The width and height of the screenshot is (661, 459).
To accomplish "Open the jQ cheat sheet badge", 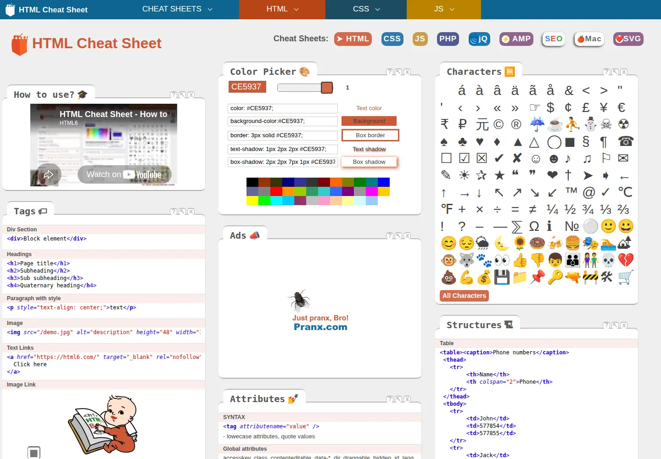I will pos(479,39).
